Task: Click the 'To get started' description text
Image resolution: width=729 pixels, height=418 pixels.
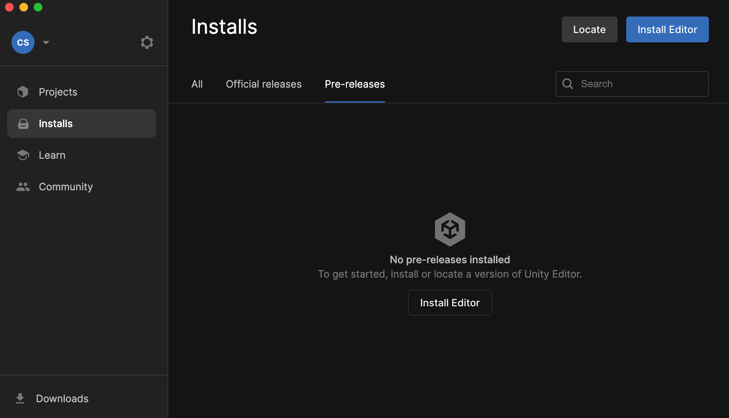Action: [450, 274]
